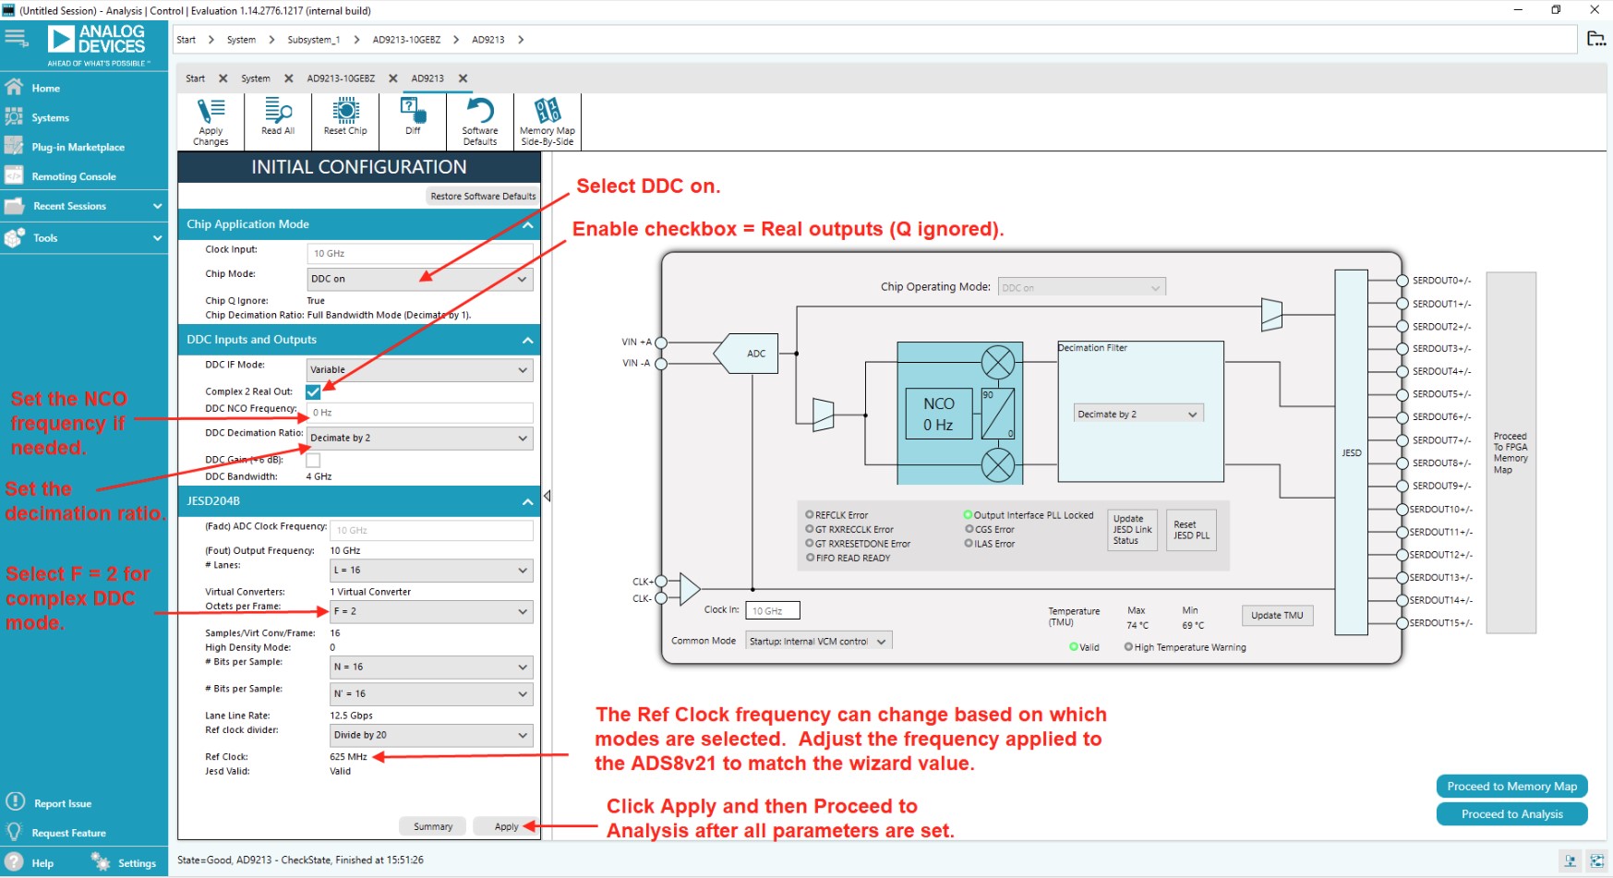
Task: Open the Plug-in Marketplace
Action: pyautogui.click(x=78, y=147)
